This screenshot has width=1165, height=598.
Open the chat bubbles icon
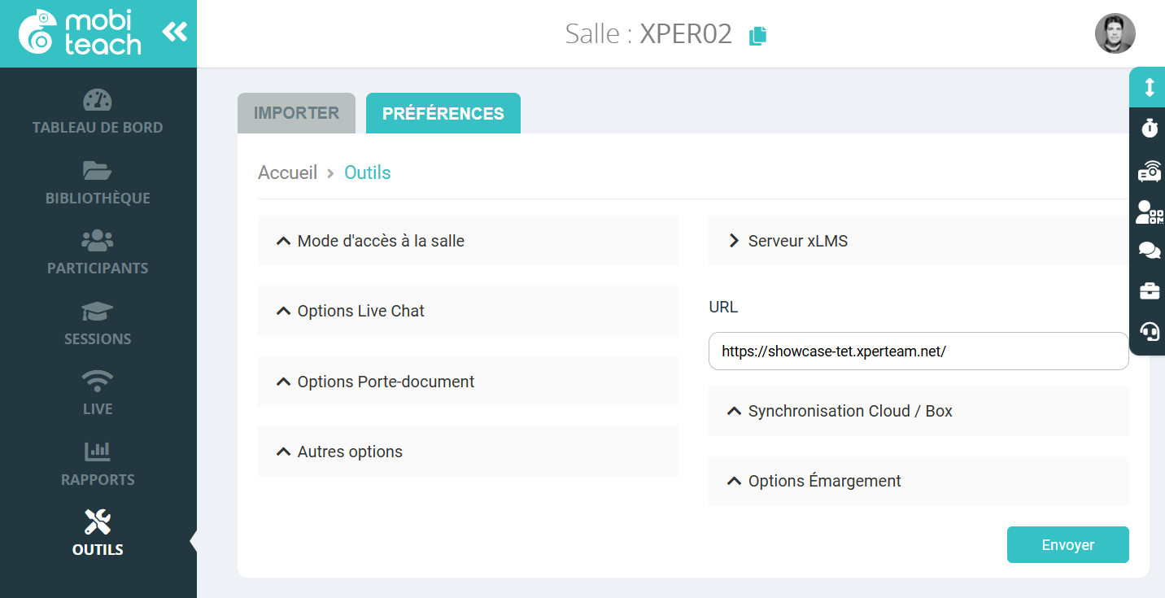pyautogui.click(x=1149, y=251)
